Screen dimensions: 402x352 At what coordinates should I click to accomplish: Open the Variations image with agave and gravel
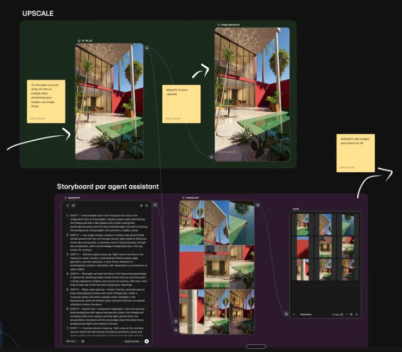pos(242,267)
